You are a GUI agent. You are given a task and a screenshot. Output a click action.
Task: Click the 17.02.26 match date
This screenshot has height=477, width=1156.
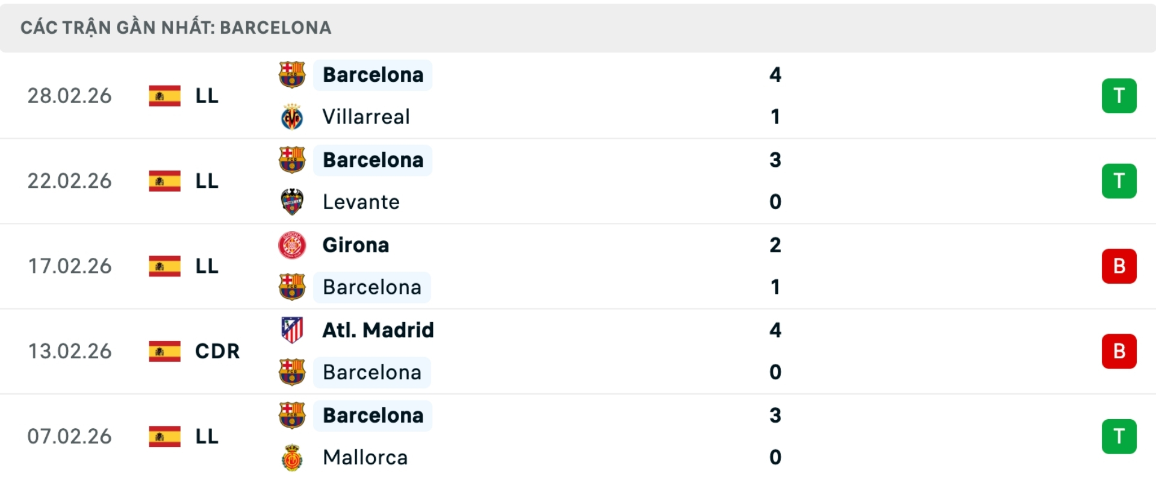point(70,266)
